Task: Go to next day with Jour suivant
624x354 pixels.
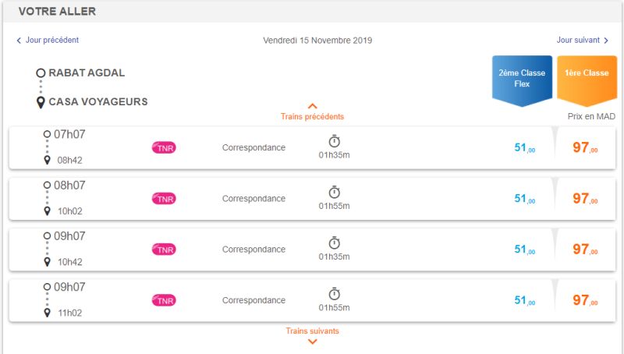Action: click(x=582, y=41)
